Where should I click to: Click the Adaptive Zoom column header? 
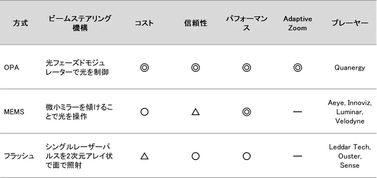[297, 23]
